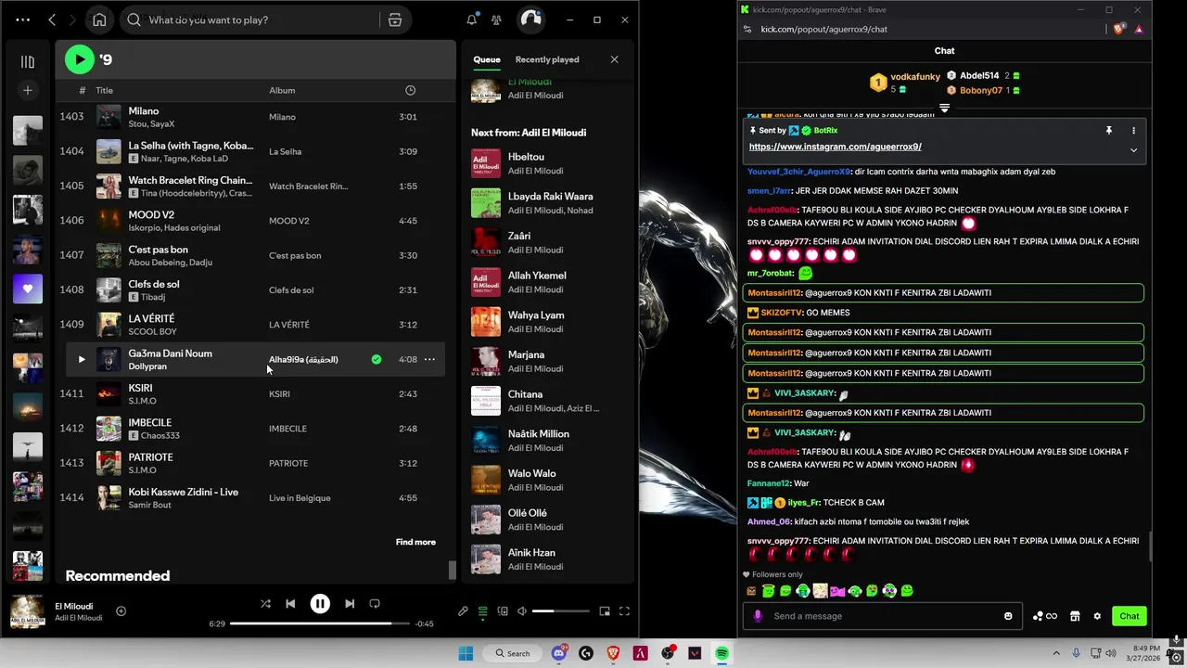Click the Find more button

pyautogui.click(x=415, y=542)
